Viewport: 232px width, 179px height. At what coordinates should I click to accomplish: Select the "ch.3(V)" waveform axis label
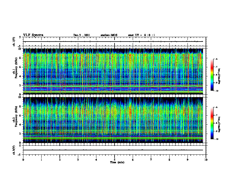[x=14, y=150]
